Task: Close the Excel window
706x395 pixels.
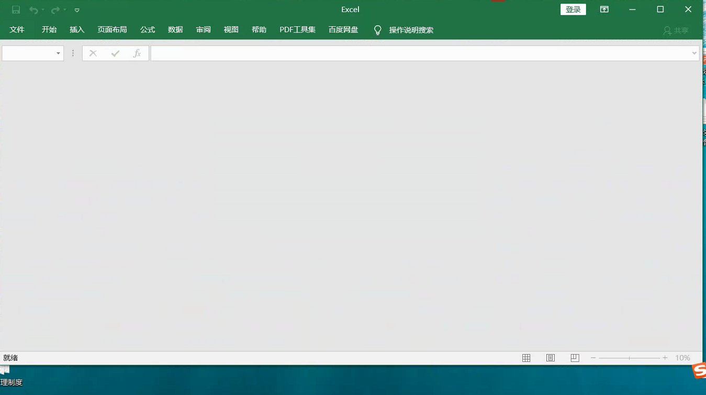Action: tap(688, 9)
